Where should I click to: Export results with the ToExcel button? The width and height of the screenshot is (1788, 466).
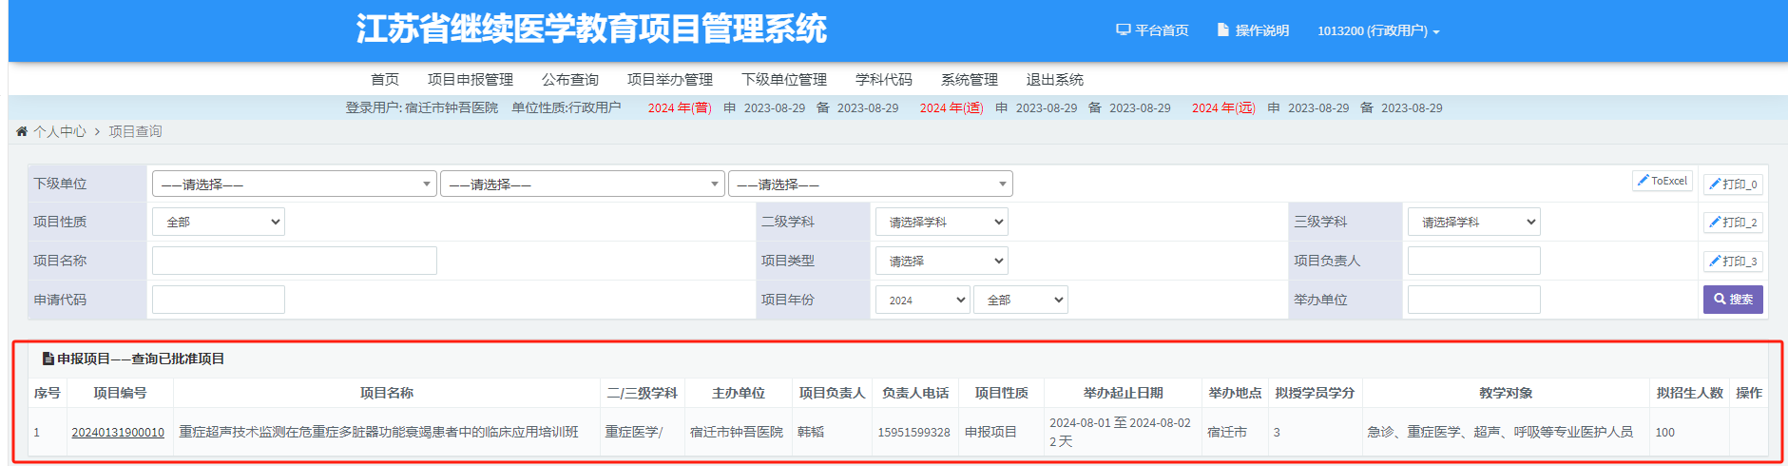point(1663,181)
